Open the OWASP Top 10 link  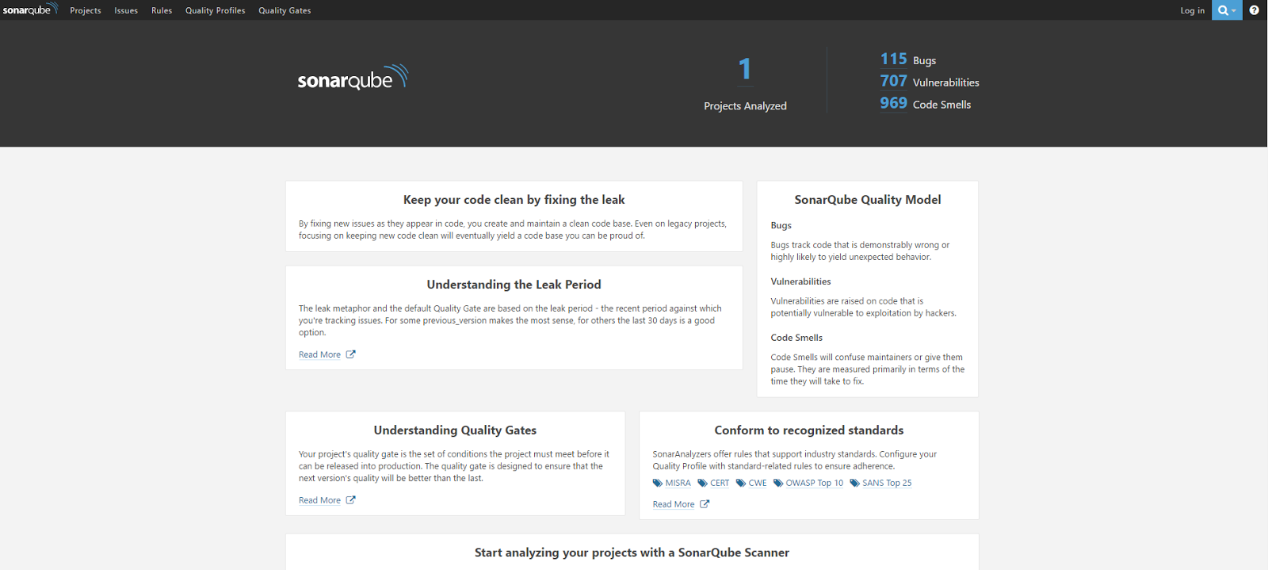pyautogui.click(x=815, y=483)
